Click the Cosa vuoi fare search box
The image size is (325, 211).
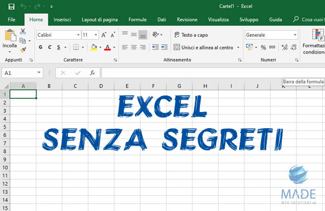coord(309,20)
